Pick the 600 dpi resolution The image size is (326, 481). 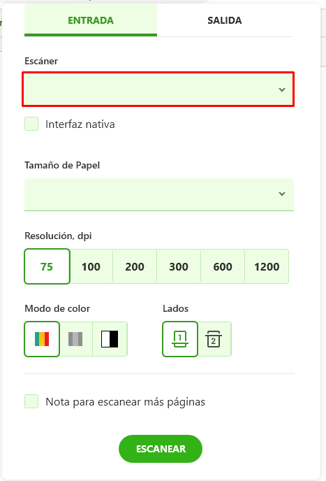(223, 266)
